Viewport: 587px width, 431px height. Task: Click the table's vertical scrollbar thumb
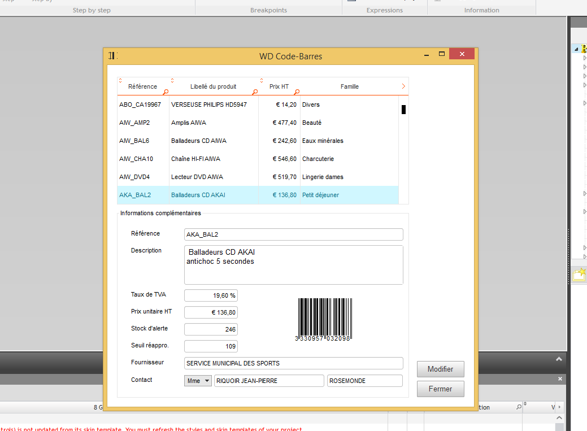[403, 109]
